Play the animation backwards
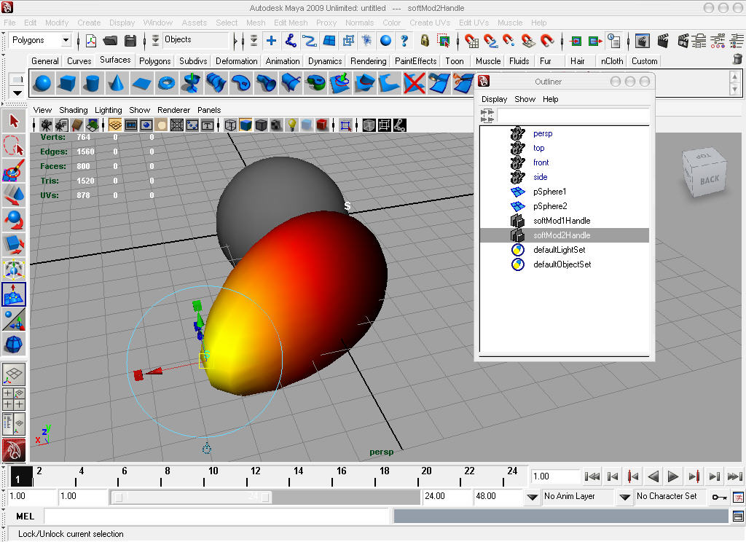 click(x=653, y=476)
